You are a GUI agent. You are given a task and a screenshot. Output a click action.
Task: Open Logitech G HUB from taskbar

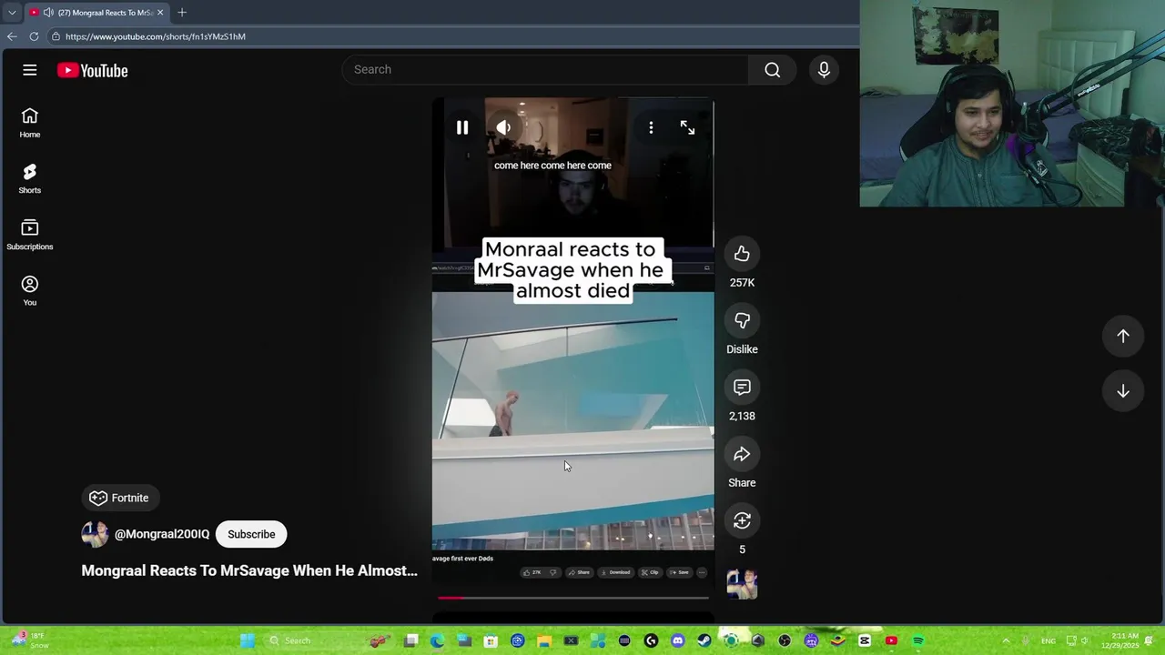(652, 640)
